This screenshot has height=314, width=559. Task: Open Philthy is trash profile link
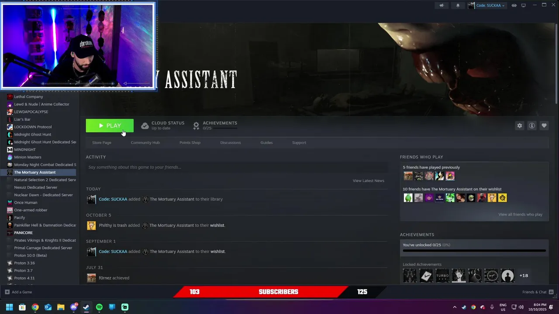[113, 225]
